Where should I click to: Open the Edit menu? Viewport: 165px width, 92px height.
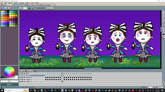(x=6, y=3)
